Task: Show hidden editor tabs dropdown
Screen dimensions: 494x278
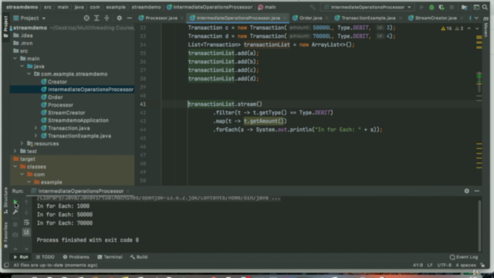Action: (x=476, y=18)
